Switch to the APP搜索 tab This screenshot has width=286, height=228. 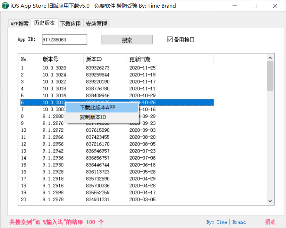(19, 24)
